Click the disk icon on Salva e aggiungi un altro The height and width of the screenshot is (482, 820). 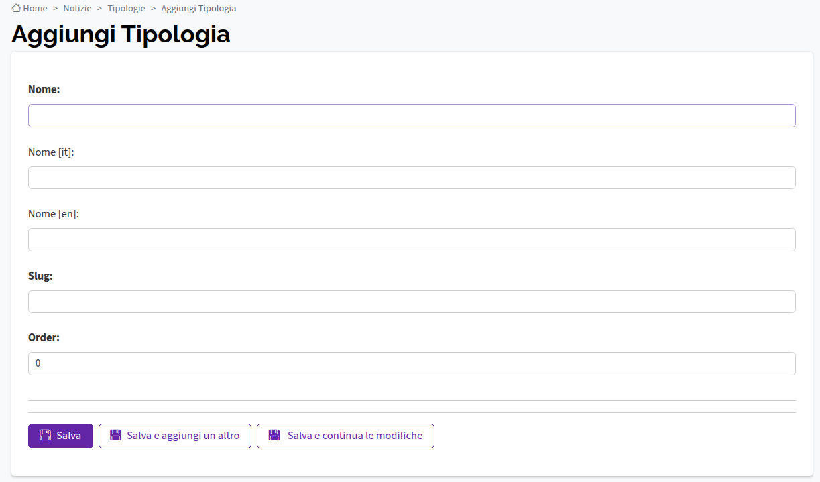click(x=115, y=435)
